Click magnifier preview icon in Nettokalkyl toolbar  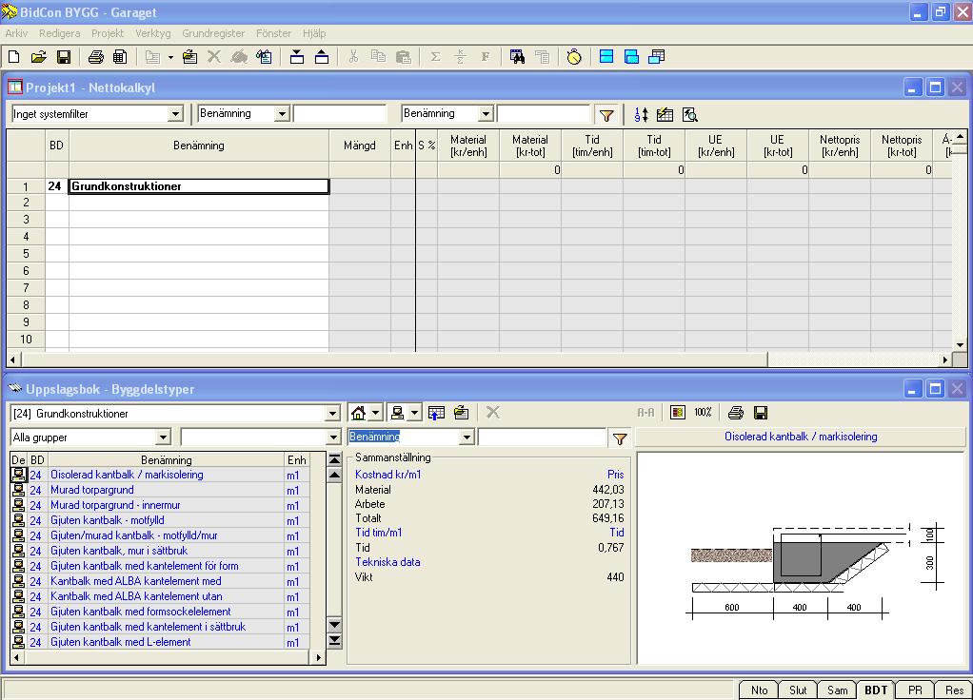click(x=689, y=115)
